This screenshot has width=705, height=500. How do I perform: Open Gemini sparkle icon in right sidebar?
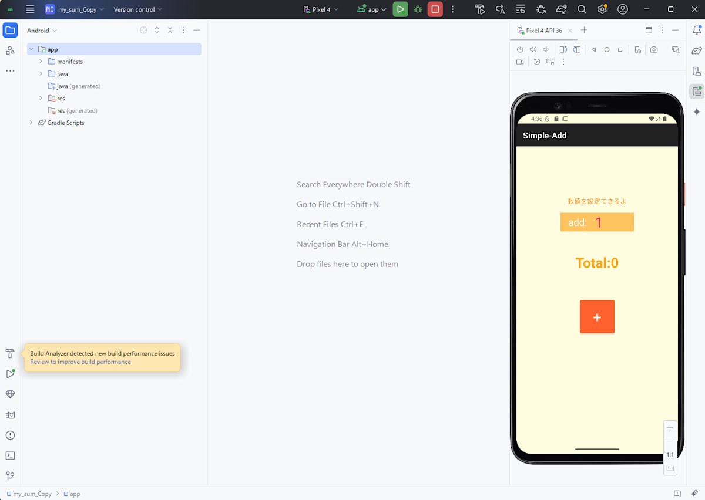[x=697, y=112]
